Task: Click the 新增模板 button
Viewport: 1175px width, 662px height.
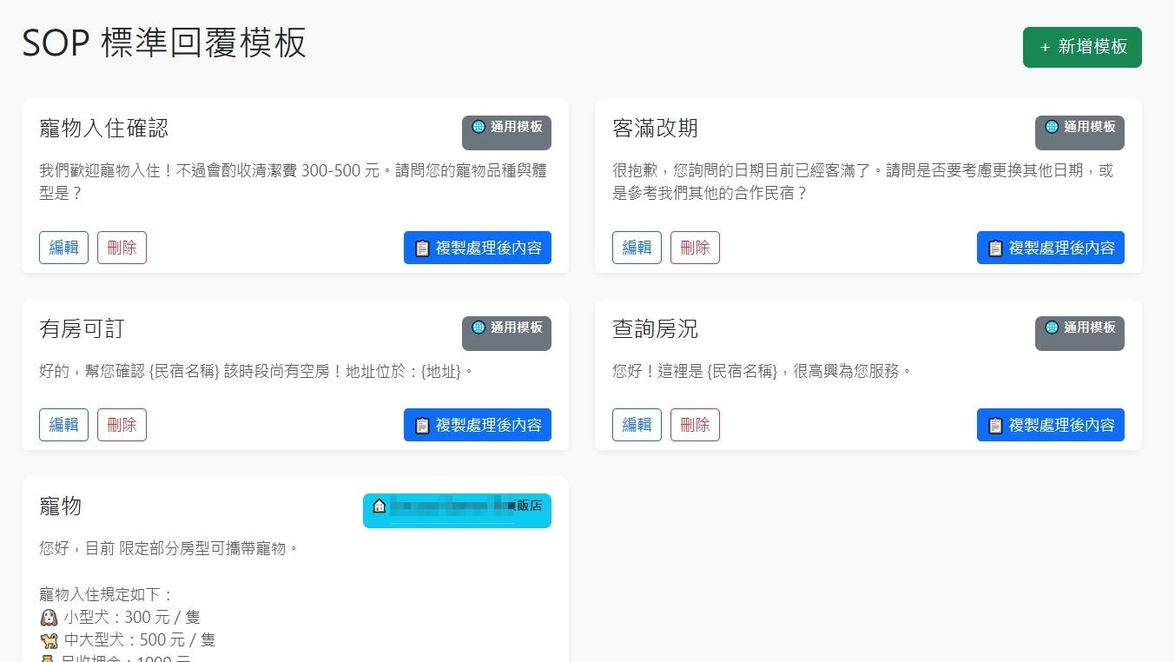Action: coord(1082,48)
